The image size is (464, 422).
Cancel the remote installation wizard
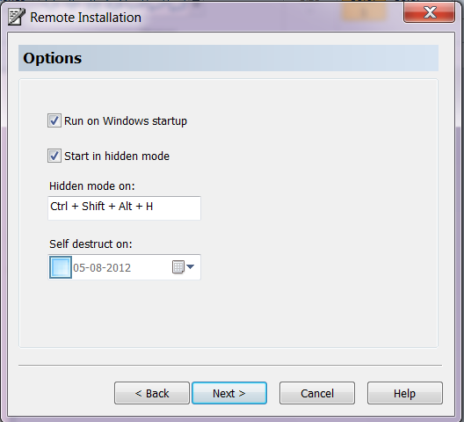point(317,393)
